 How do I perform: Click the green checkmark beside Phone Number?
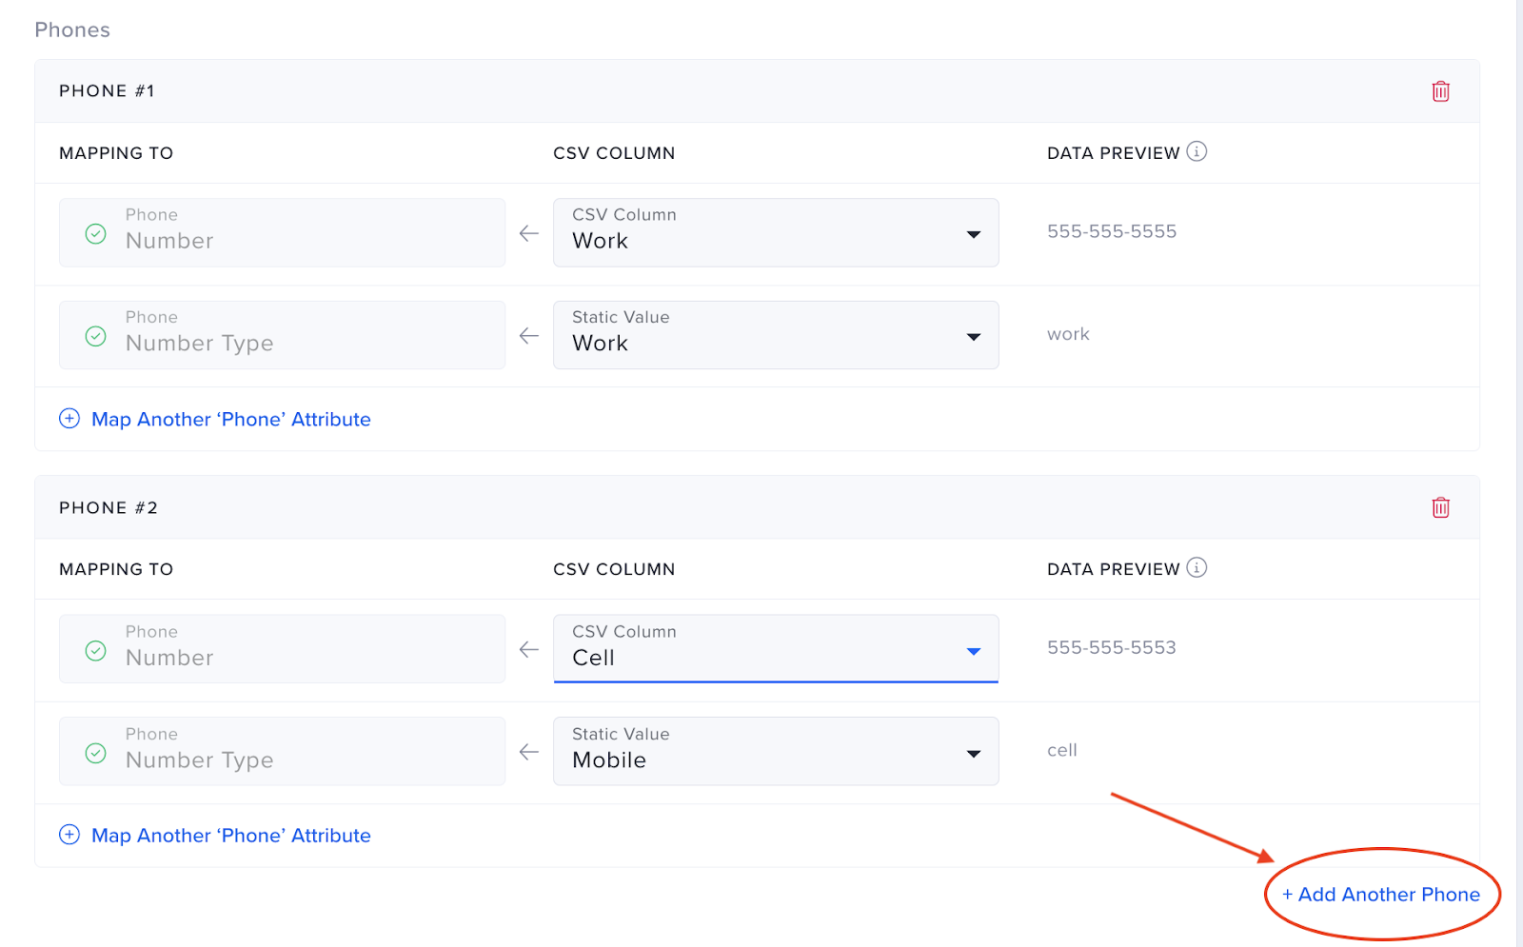coord(95,232)
